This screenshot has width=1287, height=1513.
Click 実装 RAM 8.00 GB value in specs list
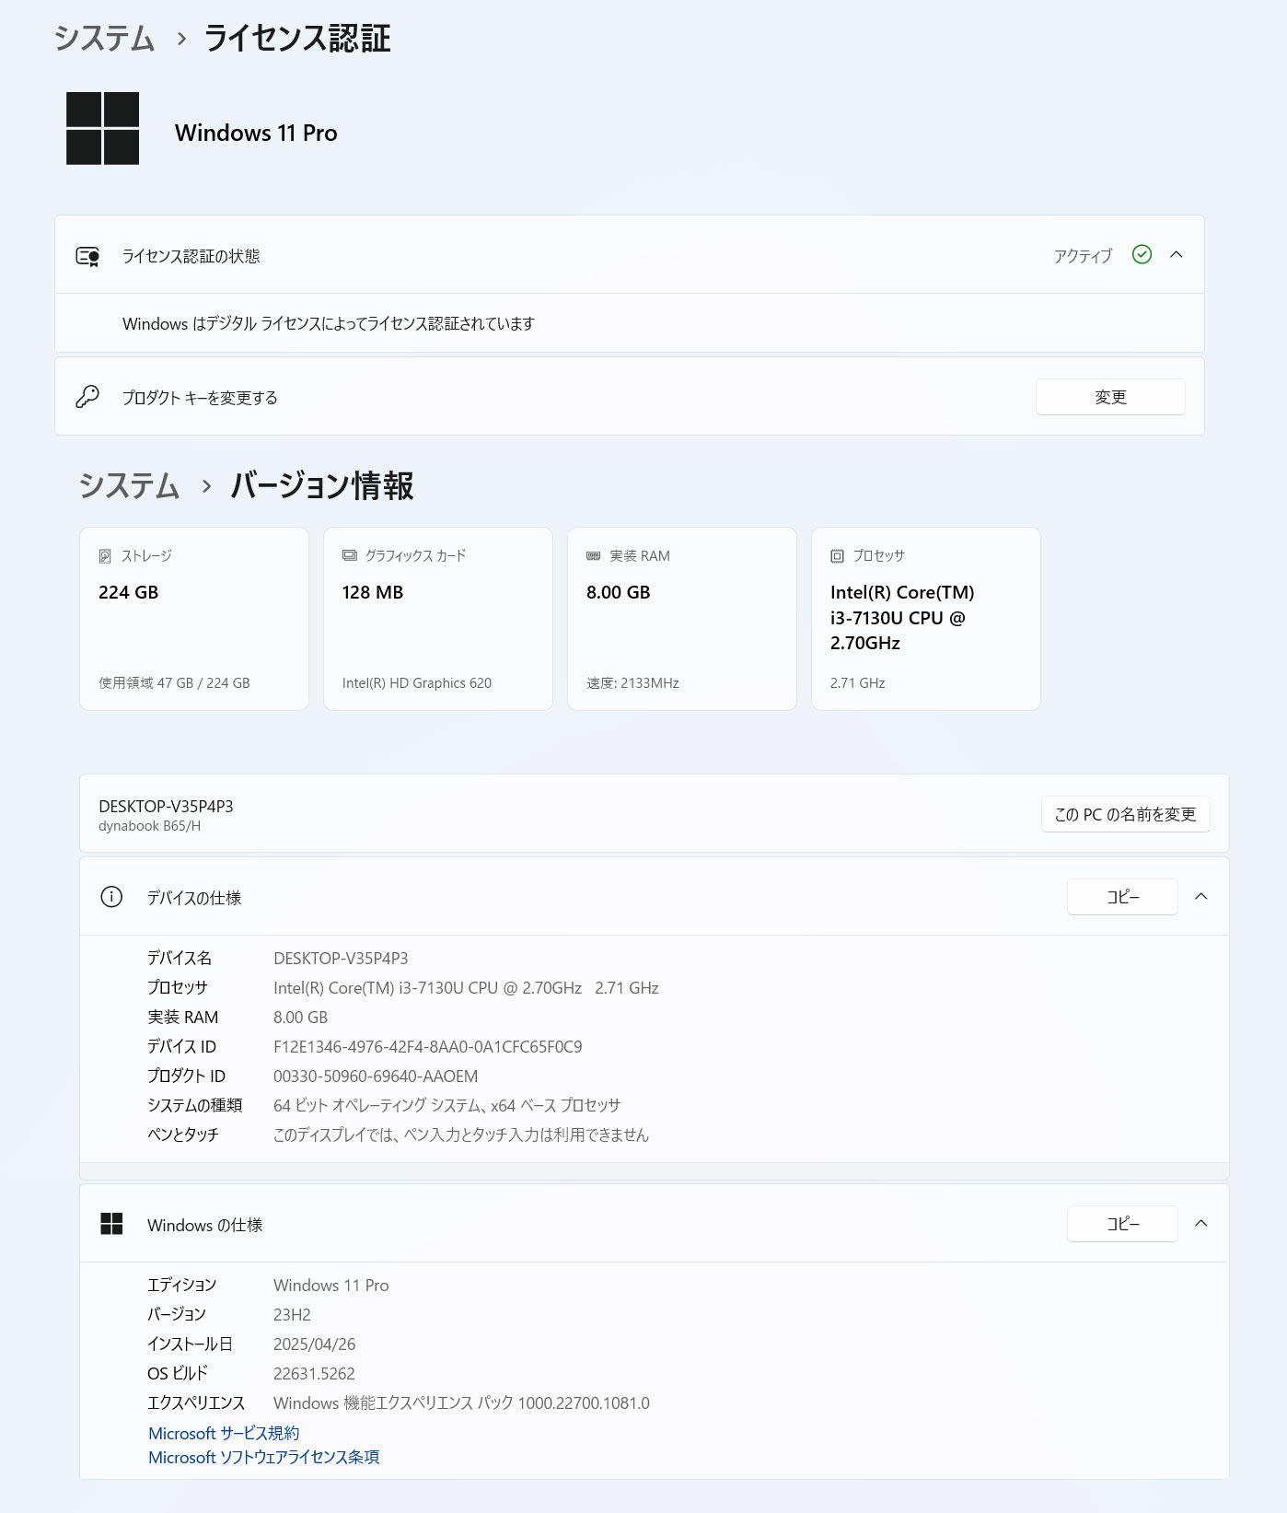301,1018
